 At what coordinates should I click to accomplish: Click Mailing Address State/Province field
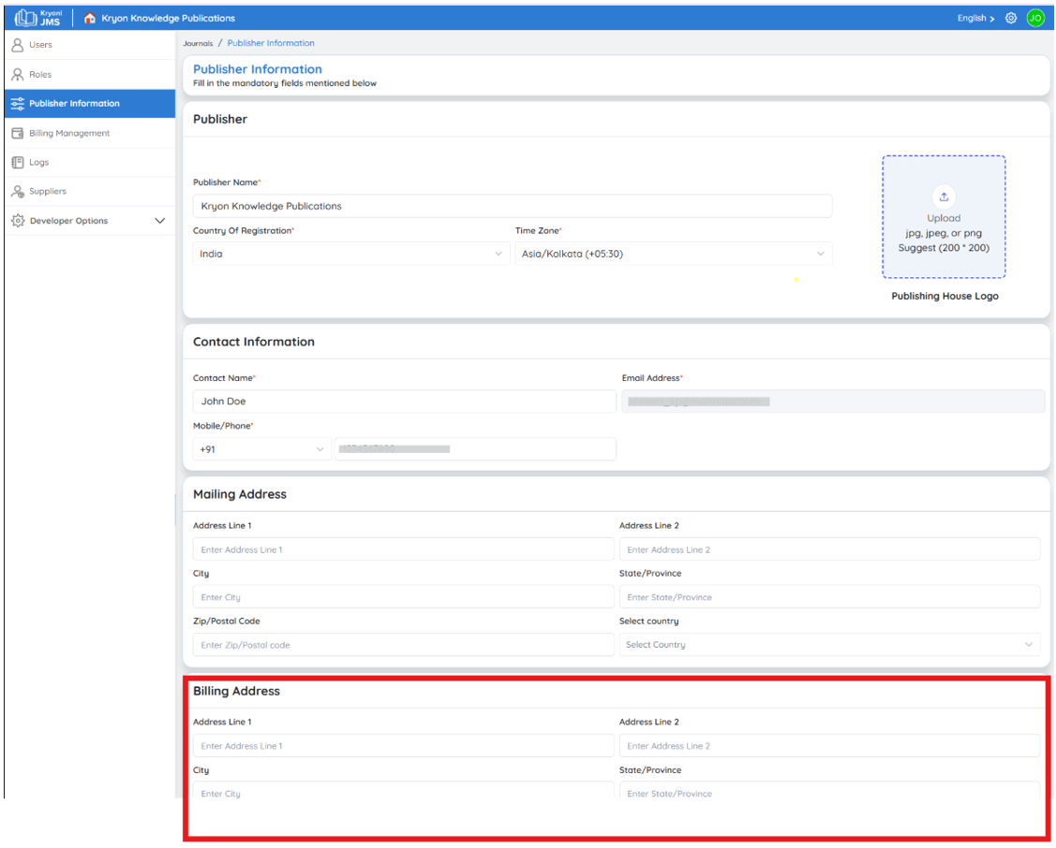click(830, 597)
